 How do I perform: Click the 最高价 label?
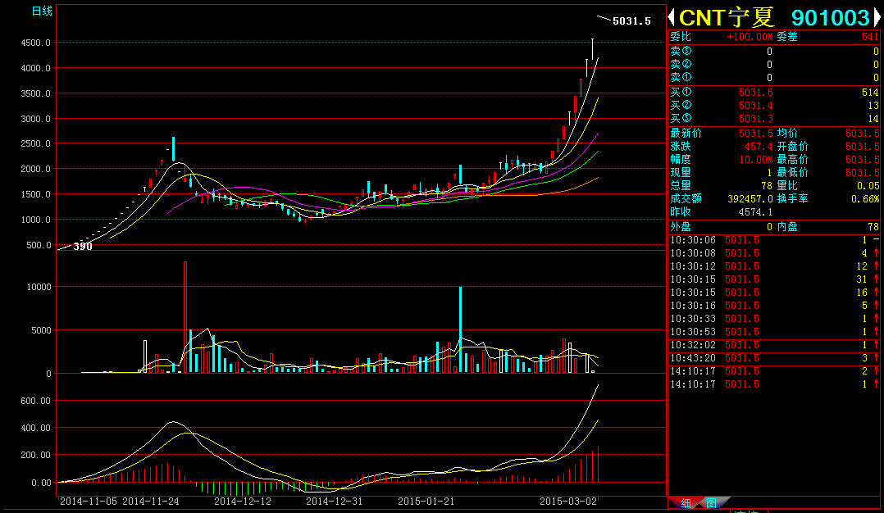coord(793,159)
